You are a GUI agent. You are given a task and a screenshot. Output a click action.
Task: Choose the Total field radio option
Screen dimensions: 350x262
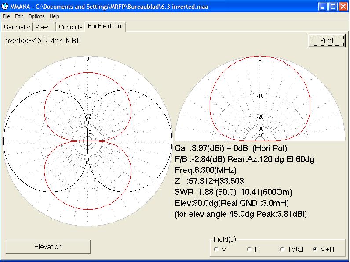click(x=282, y=249)
